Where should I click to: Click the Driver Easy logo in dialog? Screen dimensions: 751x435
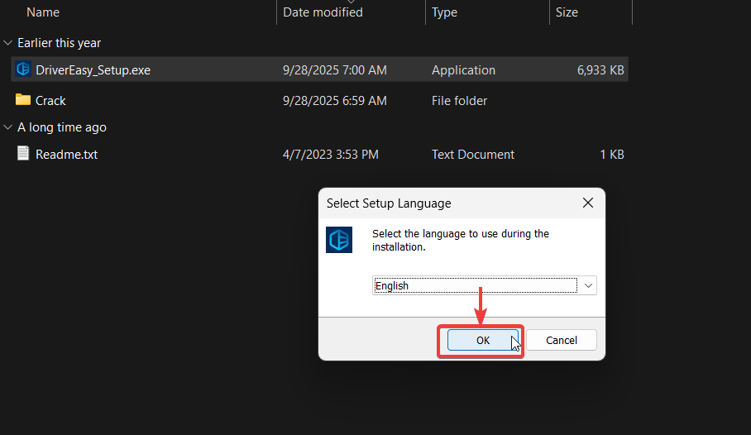click(x=339, y=240)
